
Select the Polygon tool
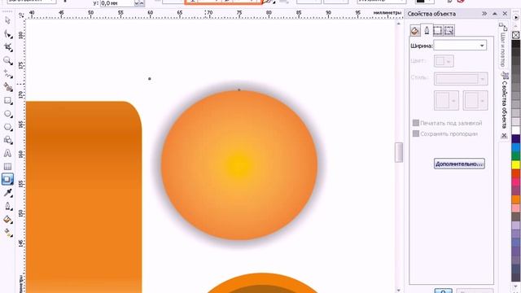point(8,127)
